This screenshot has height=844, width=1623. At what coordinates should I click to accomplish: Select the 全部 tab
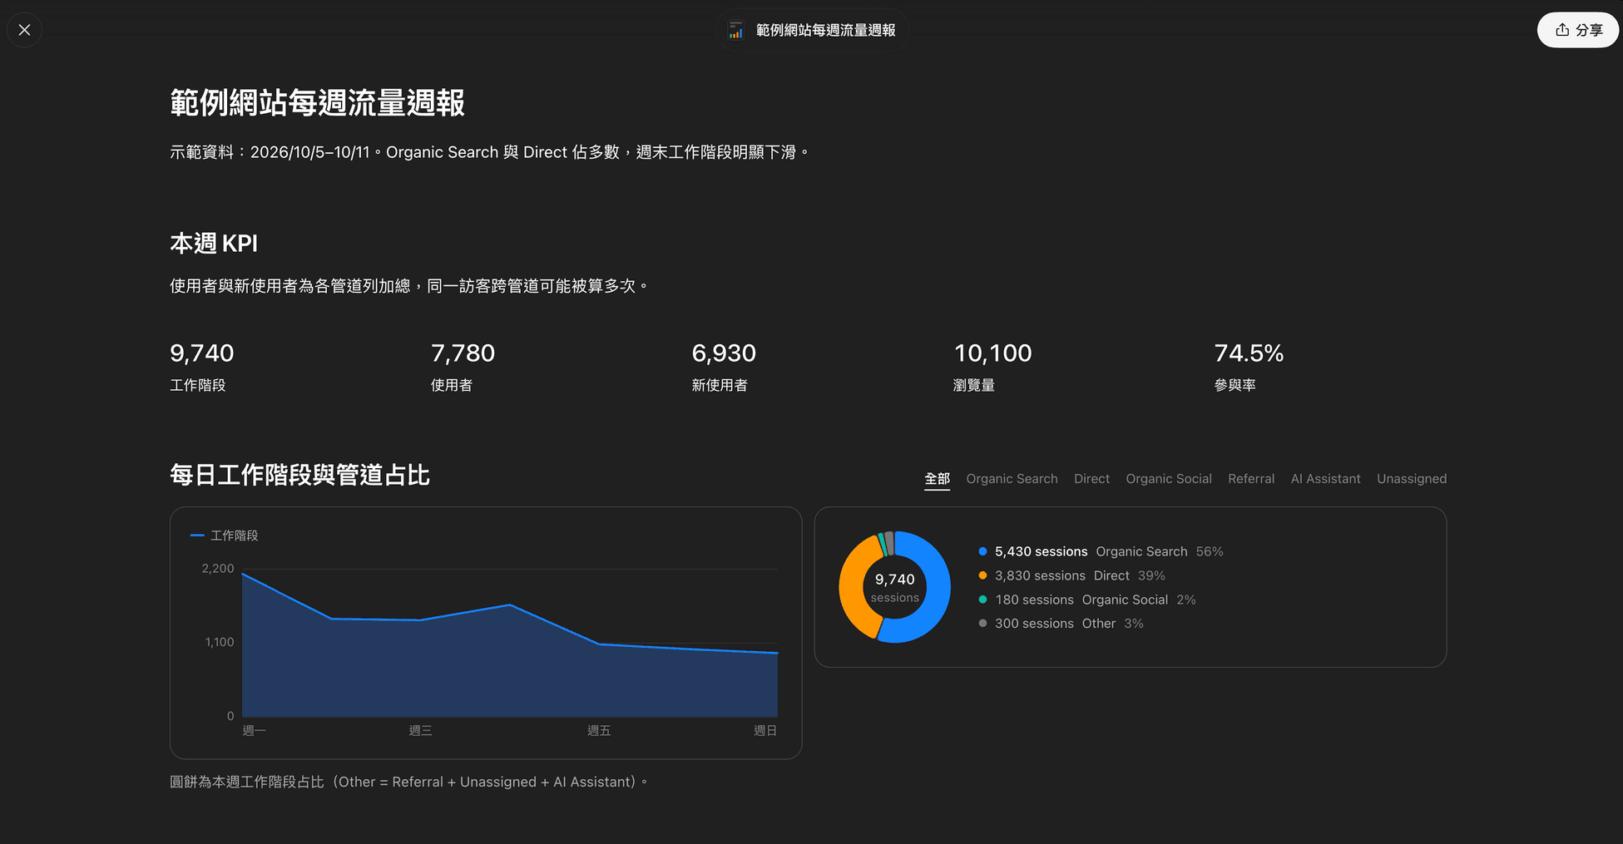[x=937, y=479]
